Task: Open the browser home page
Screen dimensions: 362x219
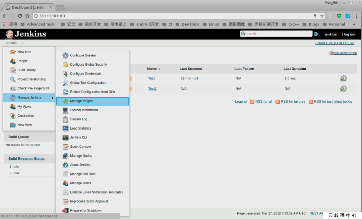Action: pos(28,16)
